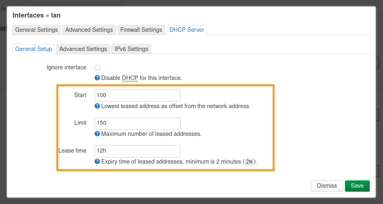Click help icon beside Maximum number of leased

point(97,133)
